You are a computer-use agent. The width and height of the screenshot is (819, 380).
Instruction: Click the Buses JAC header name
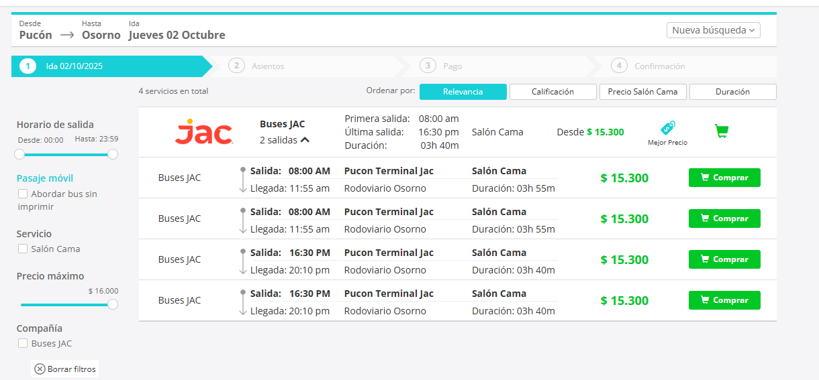point(282,124)
